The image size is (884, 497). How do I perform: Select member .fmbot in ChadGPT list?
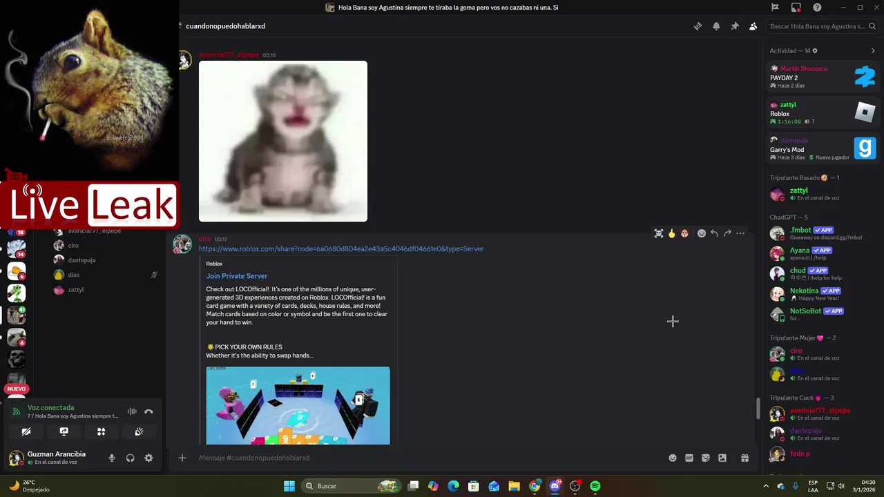823,233
